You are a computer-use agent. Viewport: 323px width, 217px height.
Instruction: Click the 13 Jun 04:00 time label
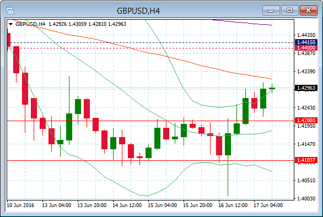click(x=57, y=205)
